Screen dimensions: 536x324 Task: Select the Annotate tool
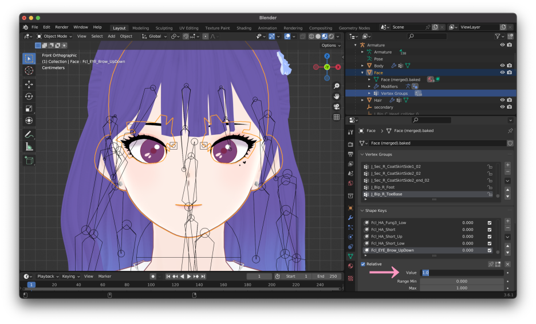pos(29,135)
